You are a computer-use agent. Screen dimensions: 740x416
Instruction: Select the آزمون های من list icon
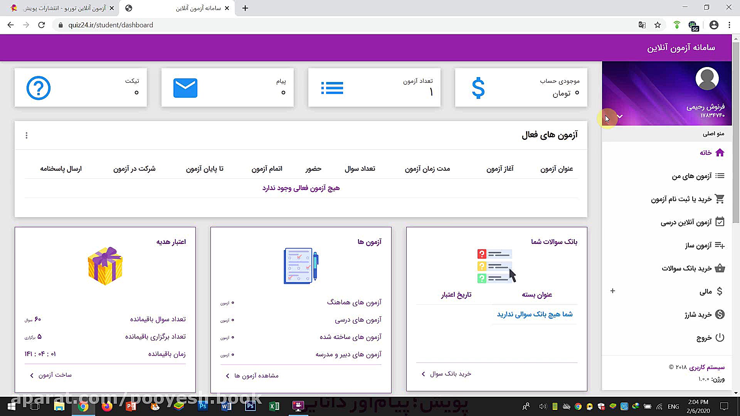pyautogui.click(x=720, y=176)
